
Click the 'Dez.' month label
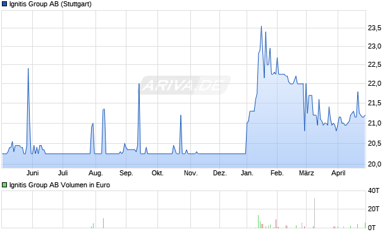click(x=220, y=173)
